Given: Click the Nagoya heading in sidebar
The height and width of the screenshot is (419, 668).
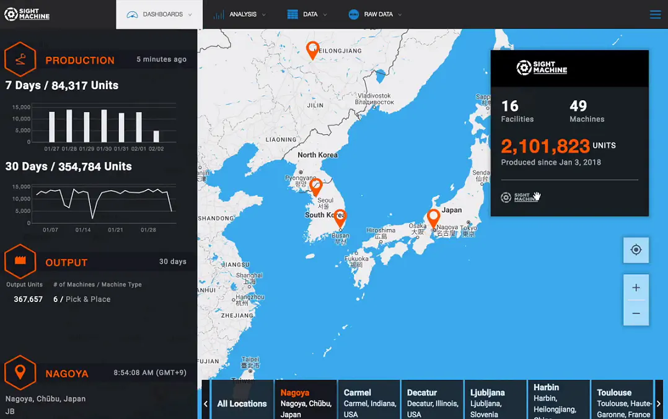Looking at the screenshot, I should 67,374.
